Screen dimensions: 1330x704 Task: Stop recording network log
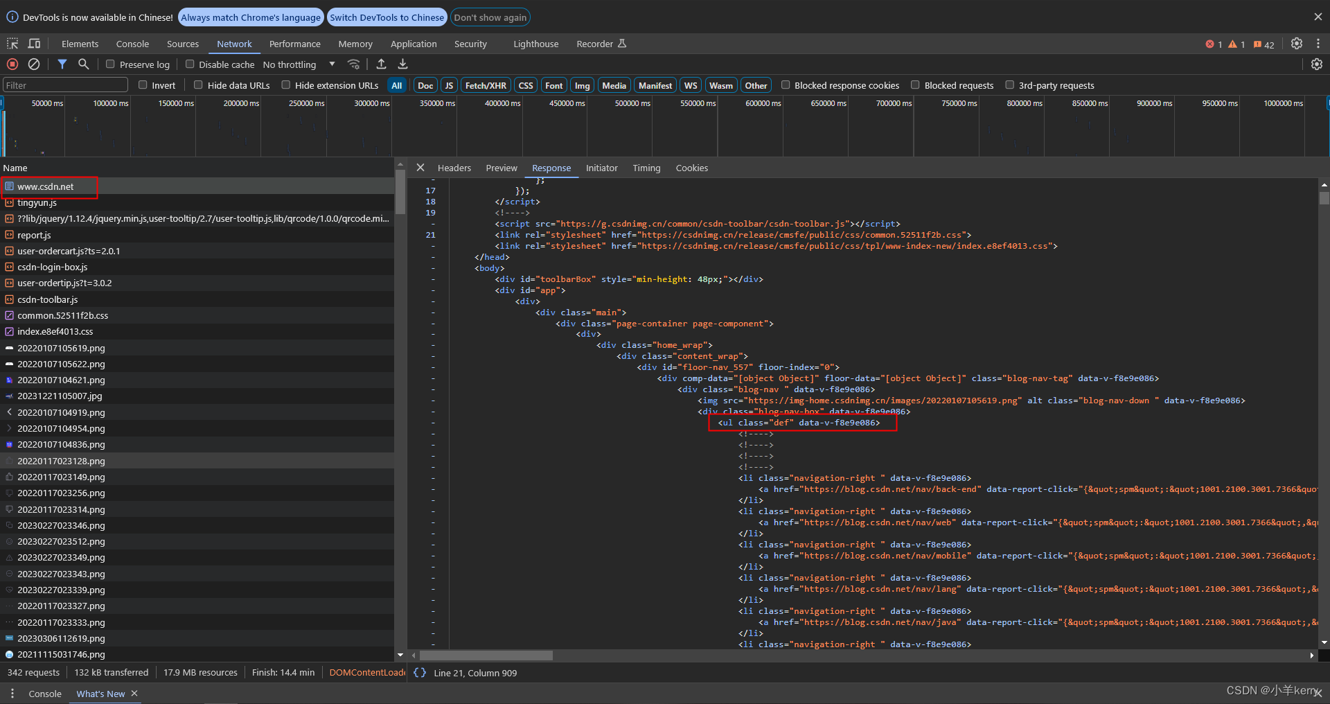pos(12,64)
